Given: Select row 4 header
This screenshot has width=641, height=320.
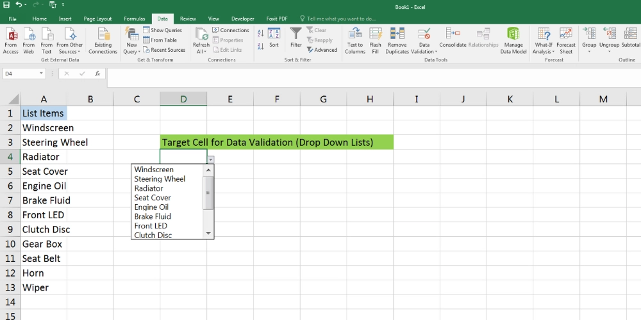Looking at the screenshot, I should point(10,157).
